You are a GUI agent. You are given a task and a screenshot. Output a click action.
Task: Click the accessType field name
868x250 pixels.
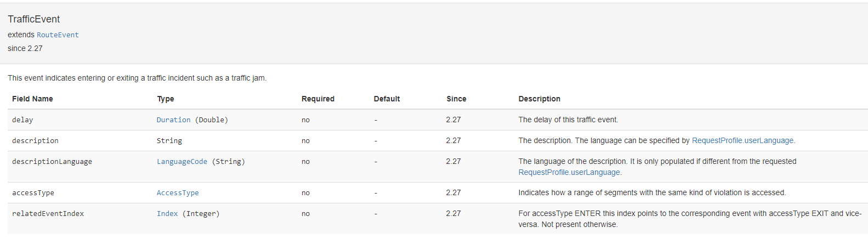click(33, 193)
